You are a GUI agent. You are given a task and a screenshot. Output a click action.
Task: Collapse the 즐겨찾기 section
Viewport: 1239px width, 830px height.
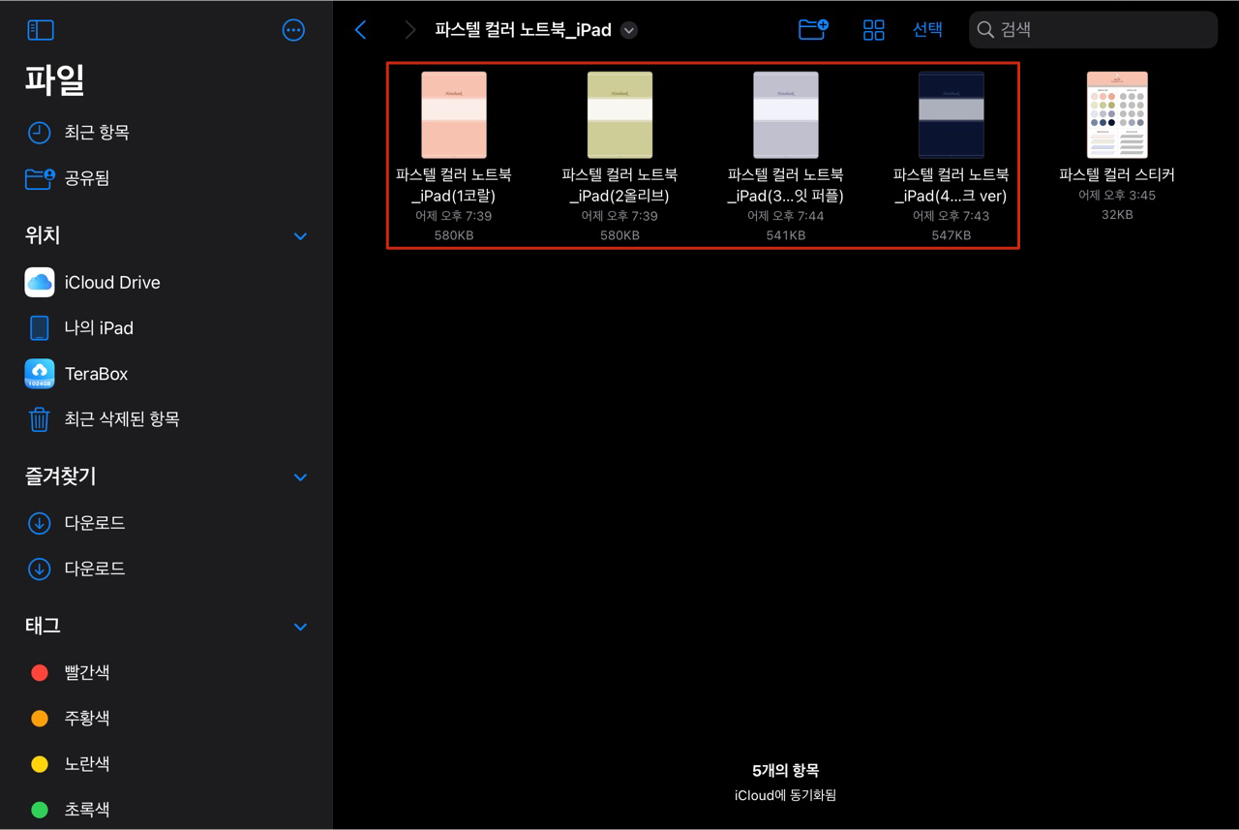click(300, 476)
